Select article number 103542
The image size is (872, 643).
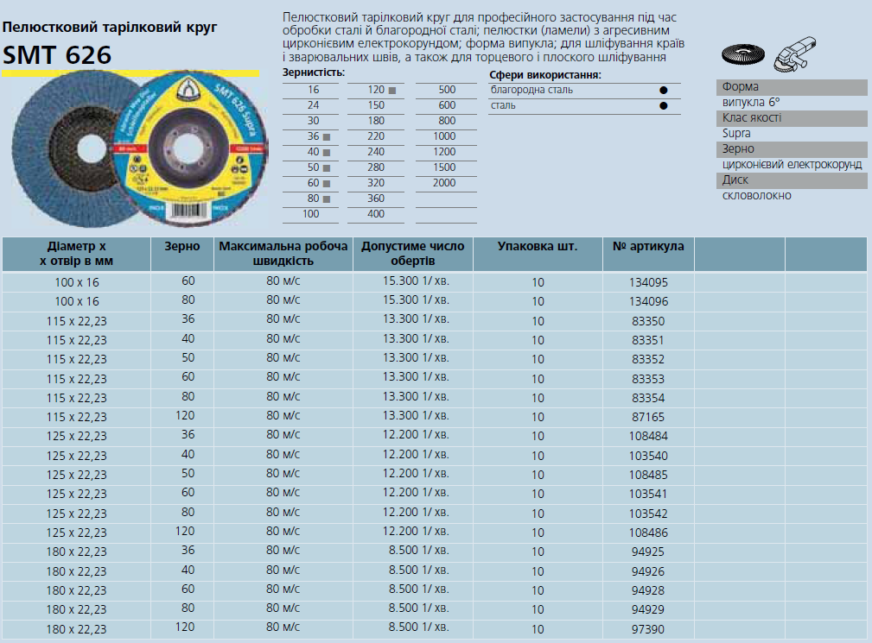tap(648, 513)
